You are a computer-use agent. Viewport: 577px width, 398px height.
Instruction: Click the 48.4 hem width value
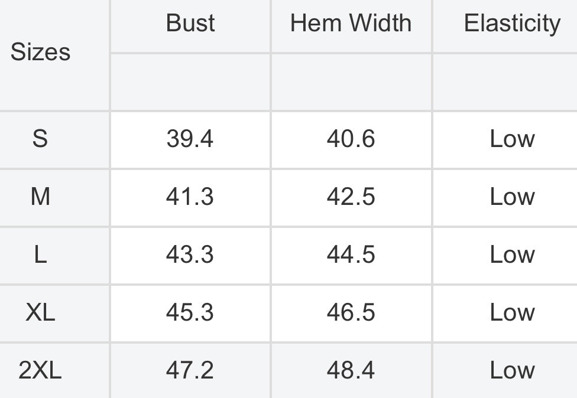click(351, 370)
